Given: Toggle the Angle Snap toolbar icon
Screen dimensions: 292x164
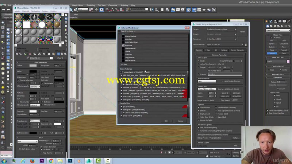Looking at the screenshot, I should 112,10.
